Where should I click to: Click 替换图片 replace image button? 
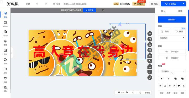click(x=172, y=20)
